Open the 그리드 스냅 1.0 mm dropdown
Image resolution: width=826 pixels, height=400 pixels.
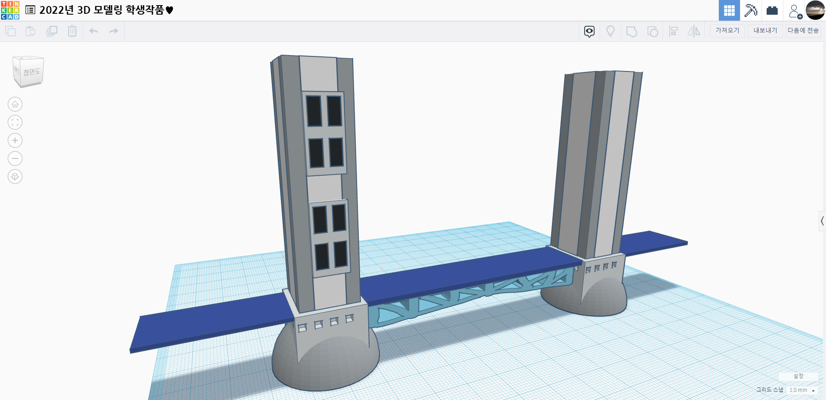(802, 390)
